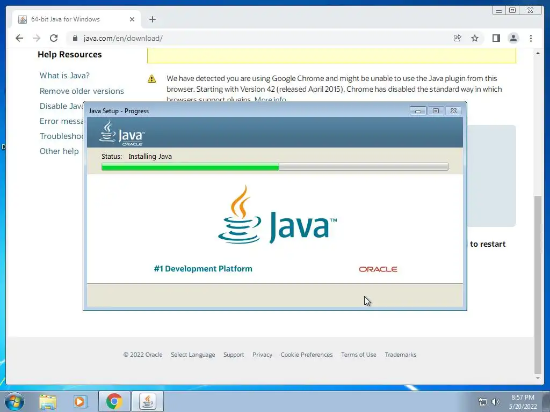550x412 pixels.
Task: Open Chrome side panel icon
Action: click(496, 38)
